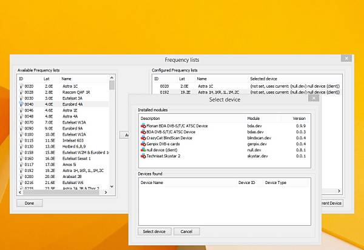Viewport: 364px width, 250px height.
Task: Select Astra 1H,1KR,1L,1M,2C row in Configured lists
Action: [247, 92]
